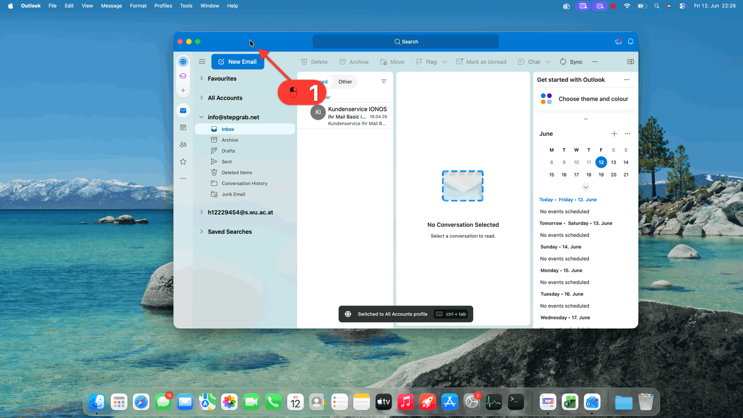Expand the Get started card chevron

click(x=586, y=119)
